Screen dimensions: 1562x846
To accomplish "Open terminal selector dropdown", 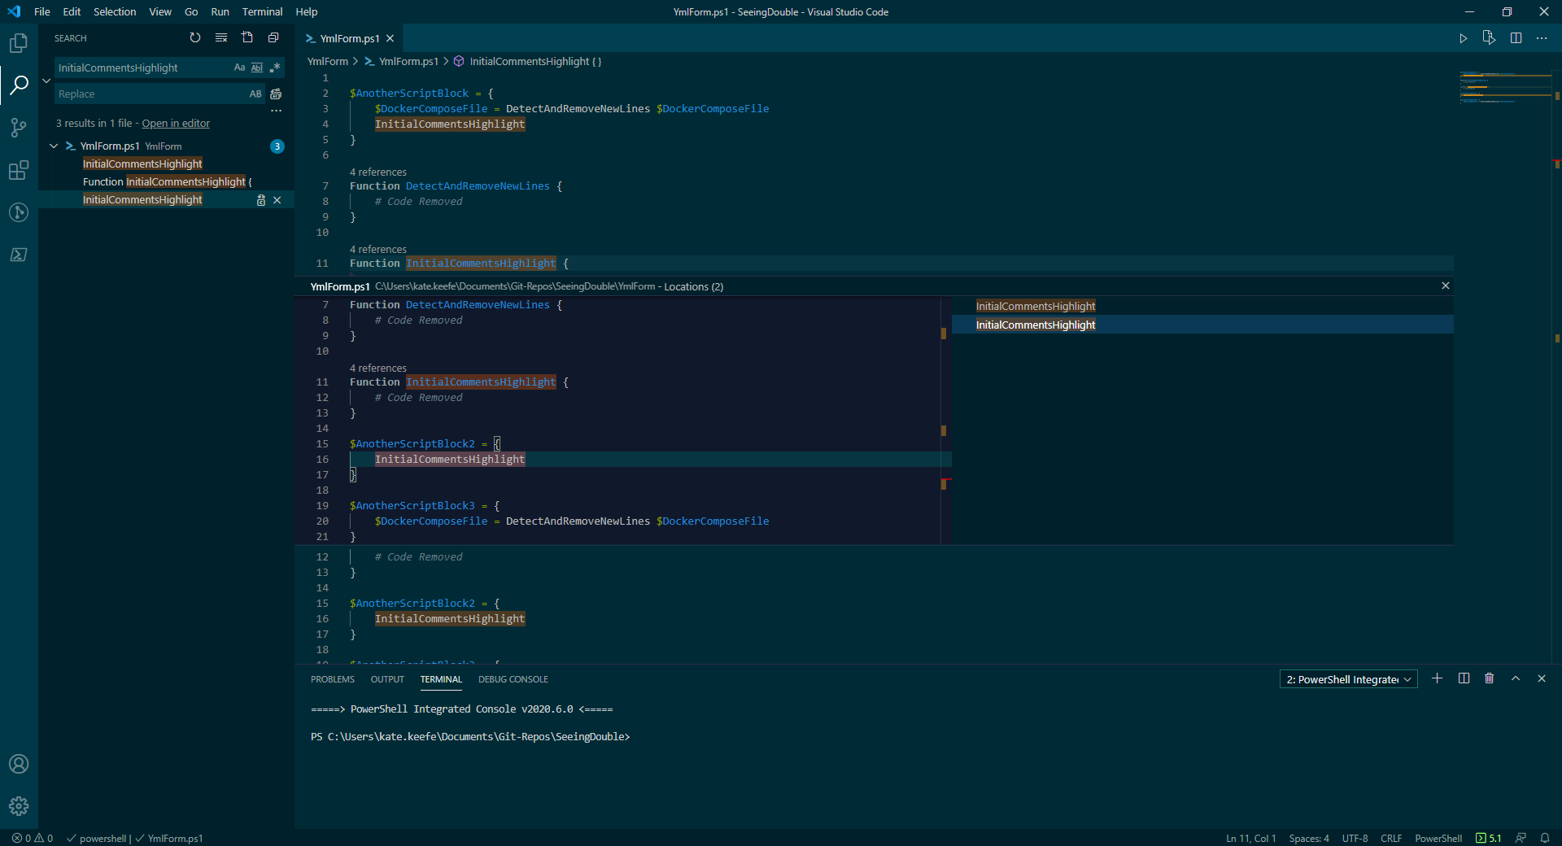I will tap(1348, 679).
